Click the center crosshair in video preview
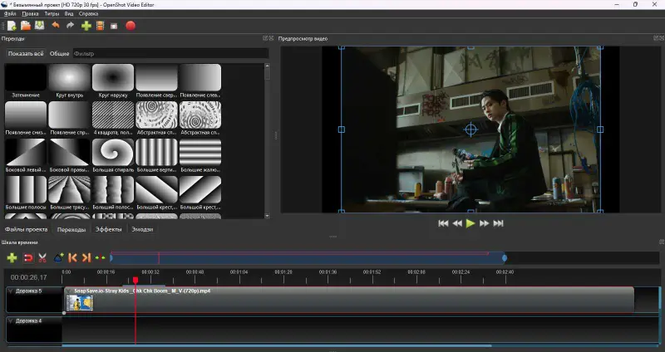Screen dimensions: 665x352 point(470,130)
